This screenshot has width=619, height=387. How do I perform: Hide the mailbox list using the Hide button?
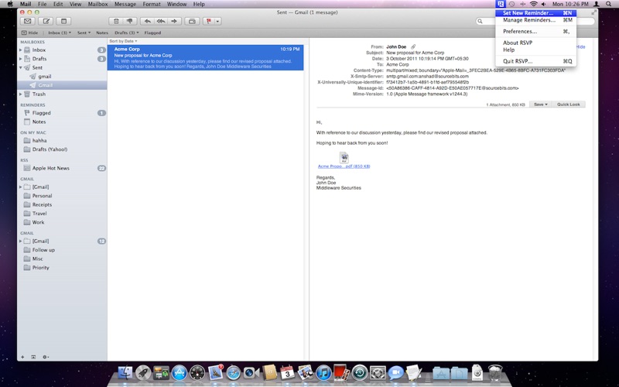point(30,33)
